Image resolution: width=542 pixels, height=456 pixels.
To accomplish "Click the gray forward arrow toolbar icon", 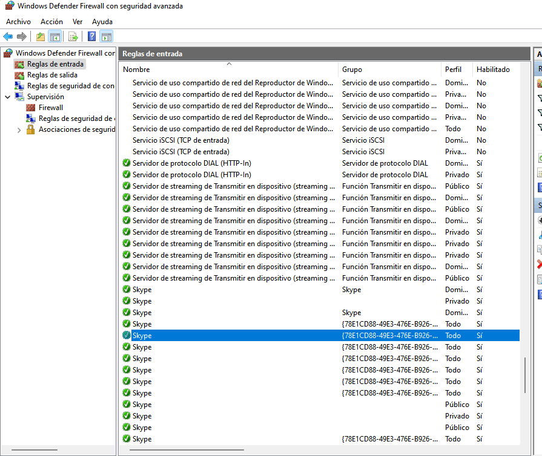I will (x=22, y=36).
